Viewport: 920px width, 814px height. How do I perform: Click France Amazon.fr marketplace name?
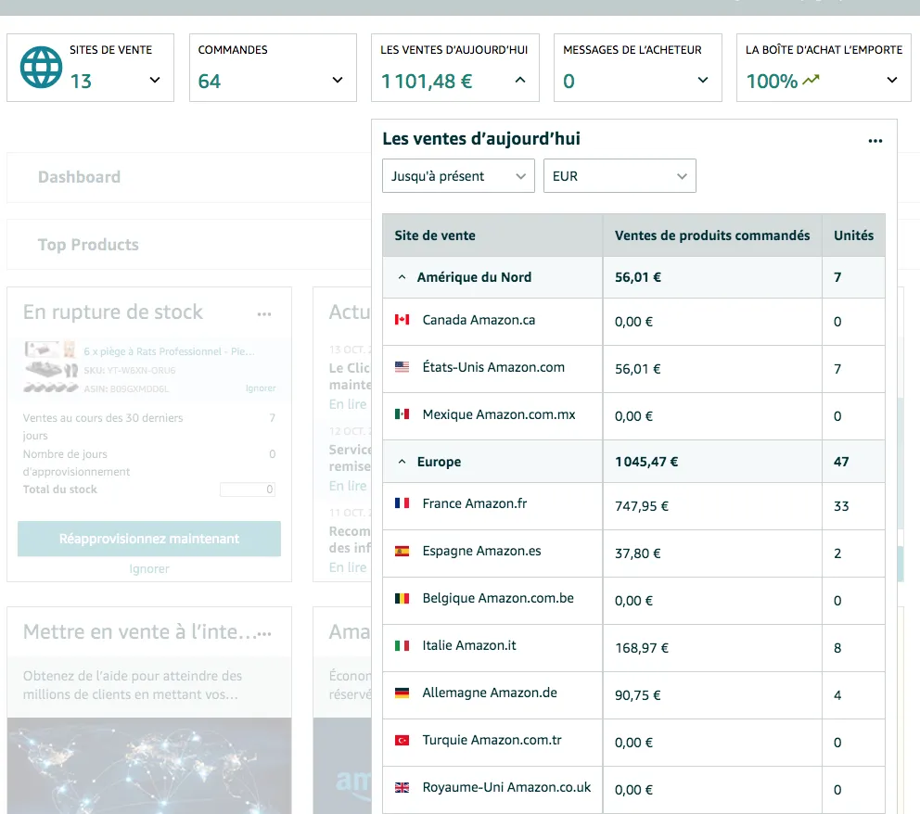475,503
